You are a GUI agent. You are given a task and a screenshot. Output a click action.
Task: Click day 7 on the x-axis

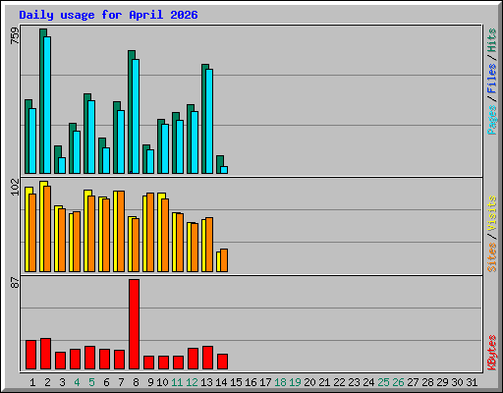(x=121, y=382)
